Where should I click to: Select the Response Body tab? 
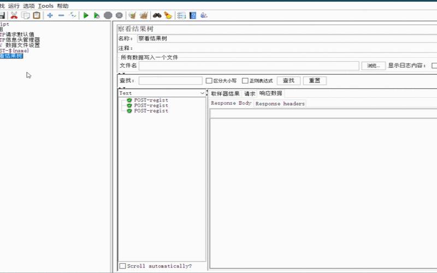point(231,103)
